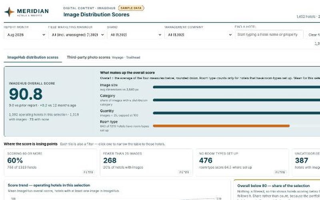Click the Score trend chart title

click(x=49, y=185)
